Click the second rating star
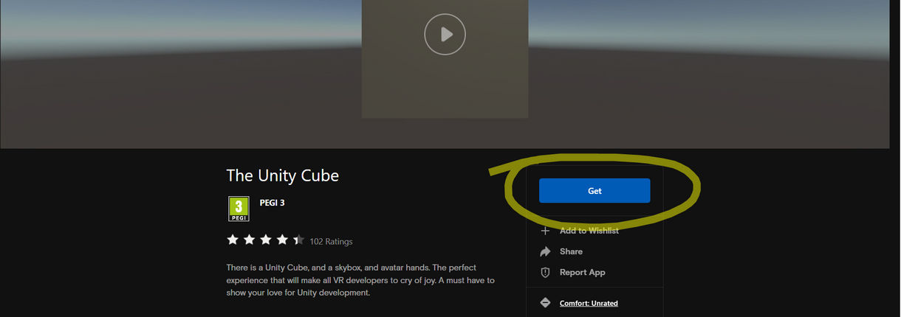901x317 pixels. (x=249, y=240)
